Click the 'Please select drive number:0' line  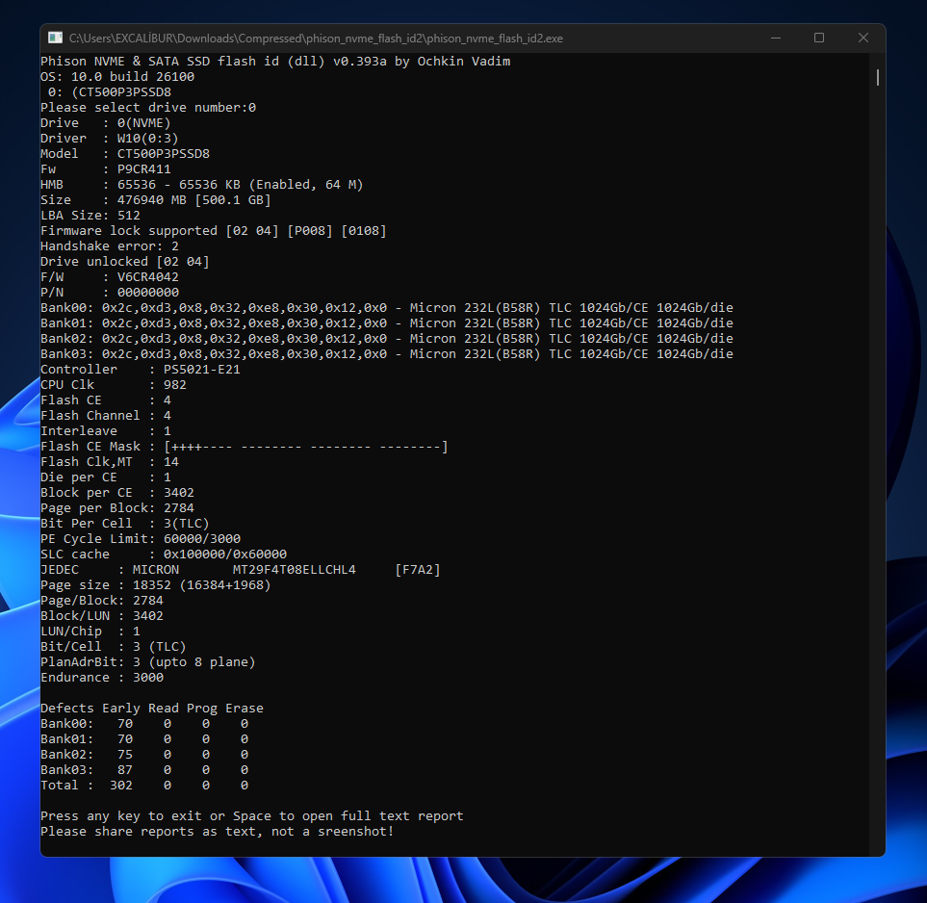click(x=148, y=108)
